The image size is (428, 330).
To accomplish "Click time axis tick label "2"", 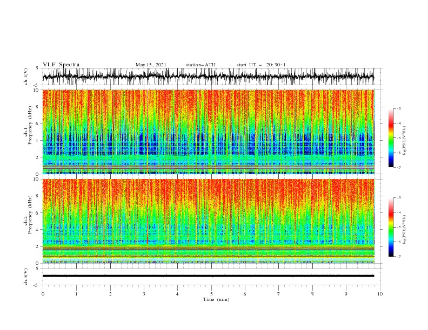I will point(110,294).
